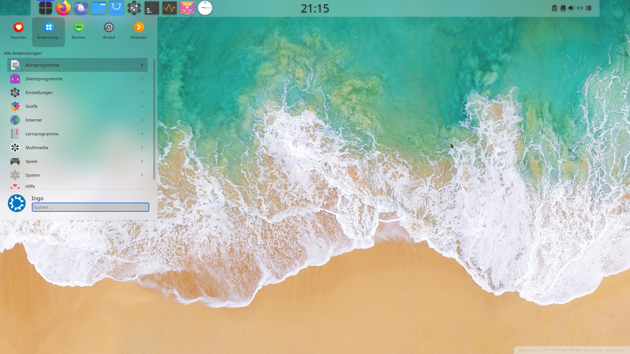Open the Verlassen leave options

pos(138,31)
